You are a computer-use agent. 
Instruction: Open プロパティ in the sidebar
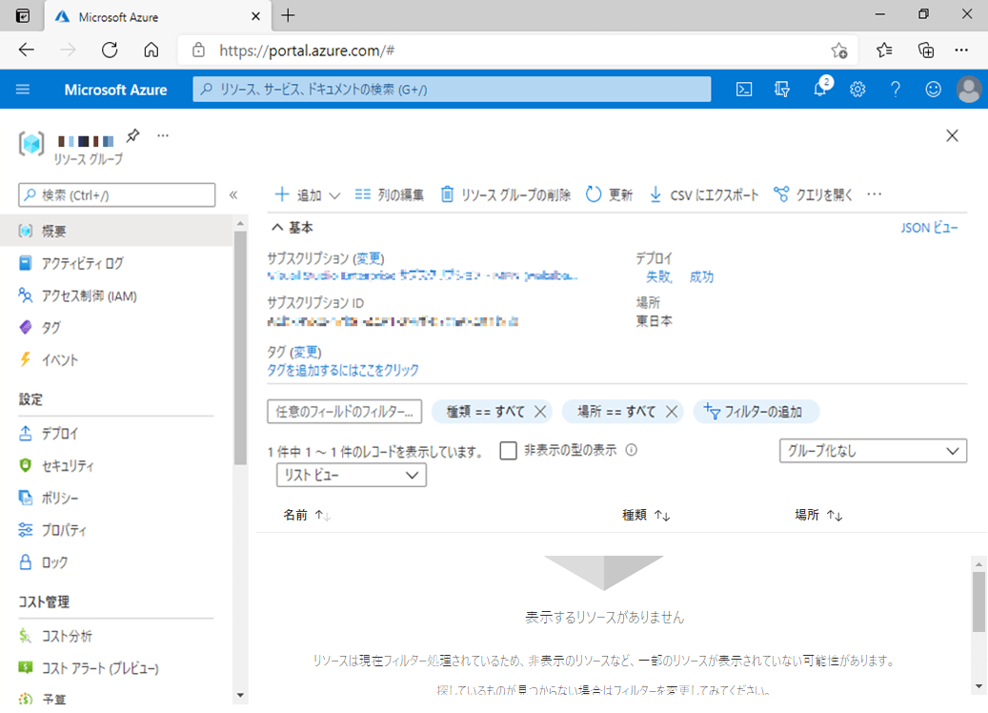coord(116,530)
